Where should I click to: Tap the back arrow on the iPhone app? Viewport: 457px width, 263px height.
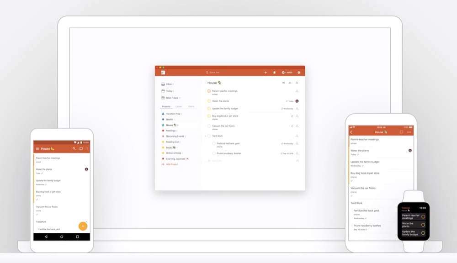pyautogui.click(x=351, y=132)
